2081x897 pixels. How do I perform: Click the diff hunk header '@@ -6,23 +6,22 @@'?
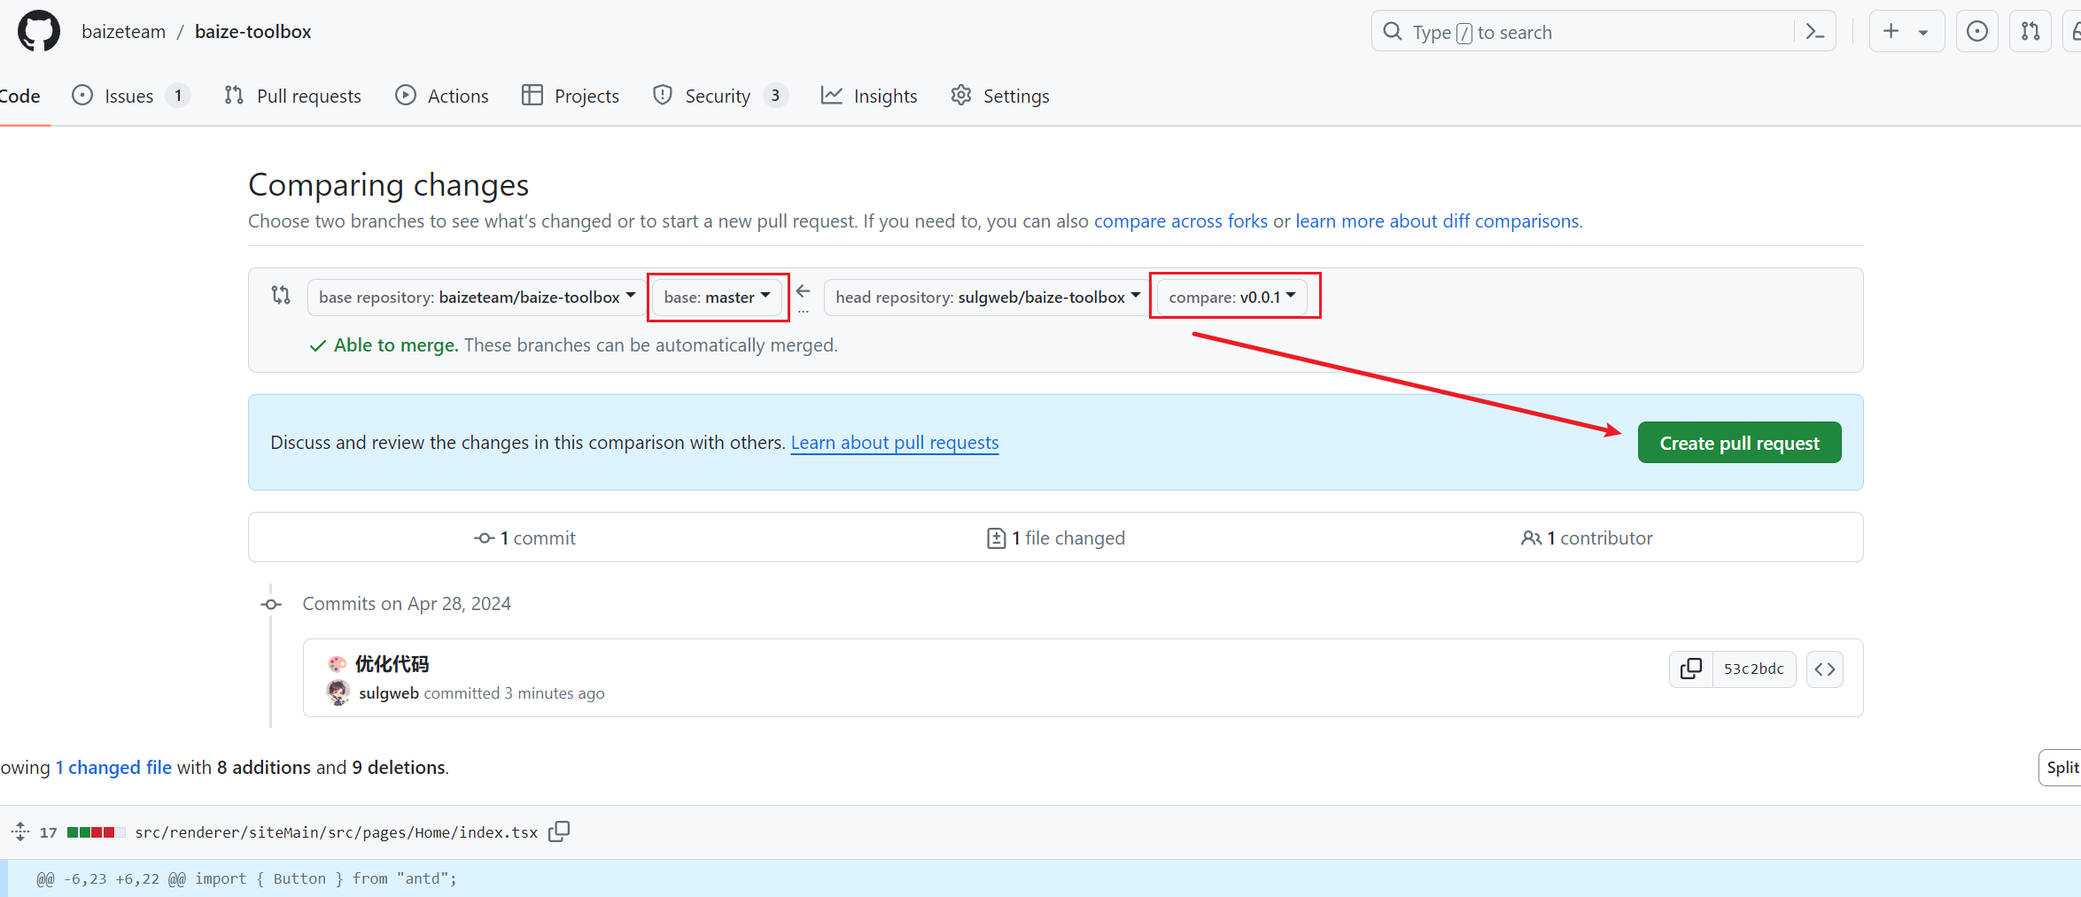pyautogui.click(x=111, y=879)
